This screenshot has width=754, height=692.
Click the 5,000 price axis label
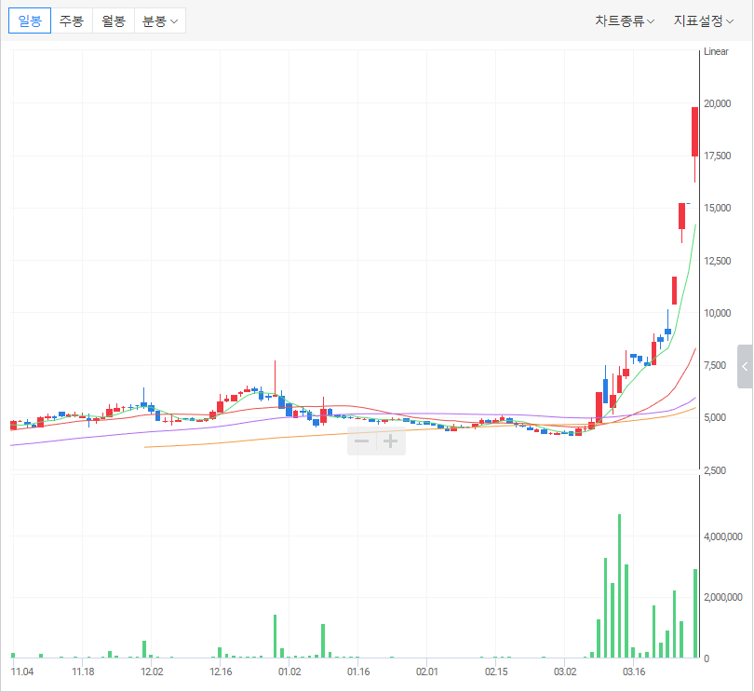tap(715, 417)
